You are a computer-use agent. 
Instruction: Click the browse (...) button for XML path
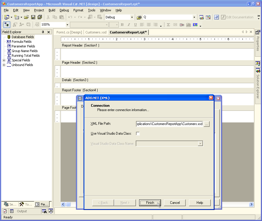tap(206, 124)
